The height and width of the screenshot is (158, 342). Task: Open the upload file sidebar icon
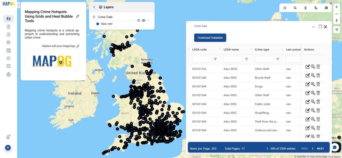(x=8, y=34)
